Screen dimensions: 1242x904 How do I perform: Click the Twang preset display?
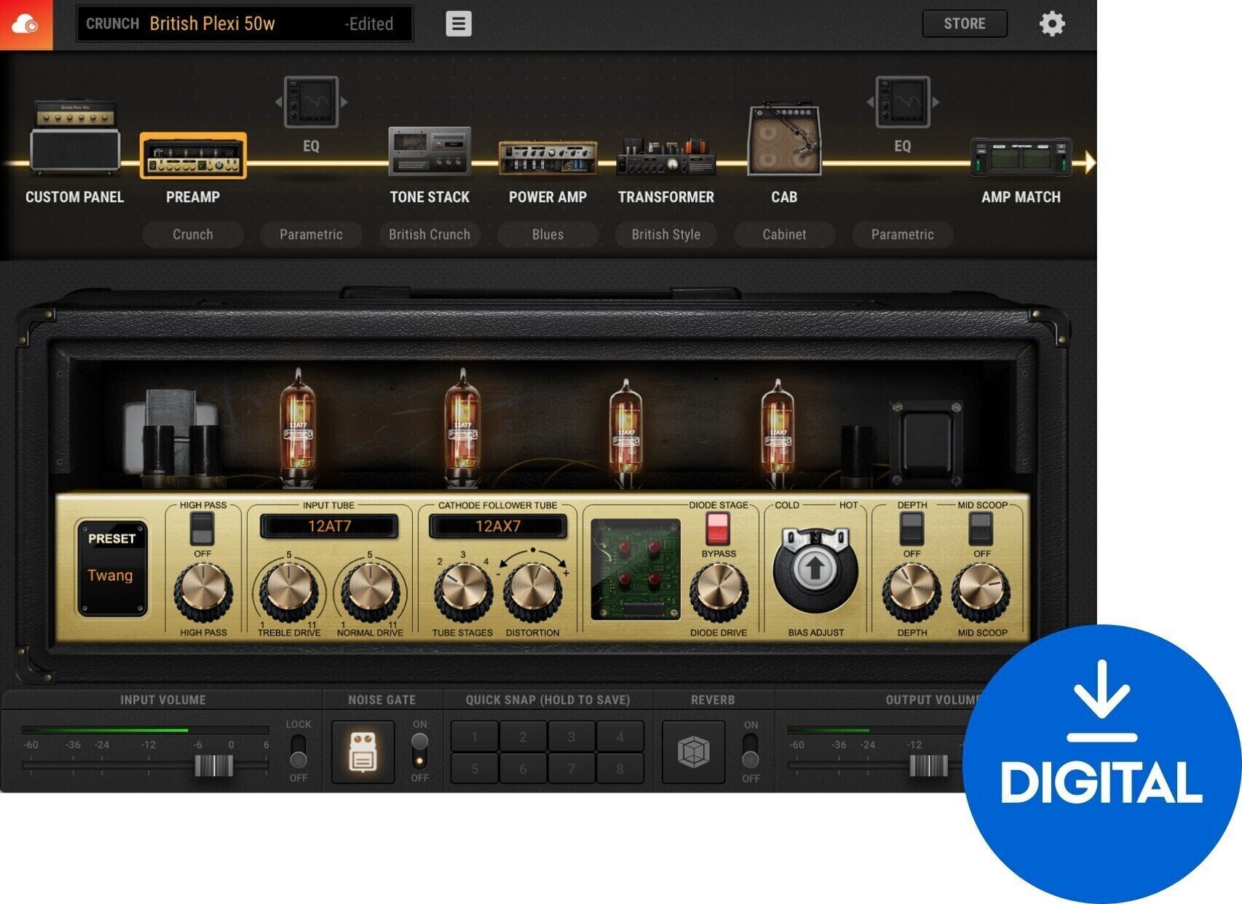[x=111, y=566]
